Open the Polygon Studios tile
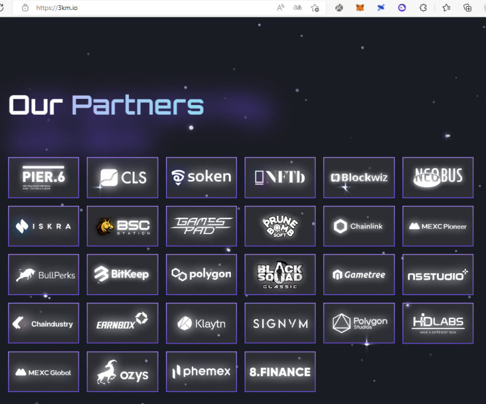The height and width of the screenshot is (404, 486). point(359,323)
